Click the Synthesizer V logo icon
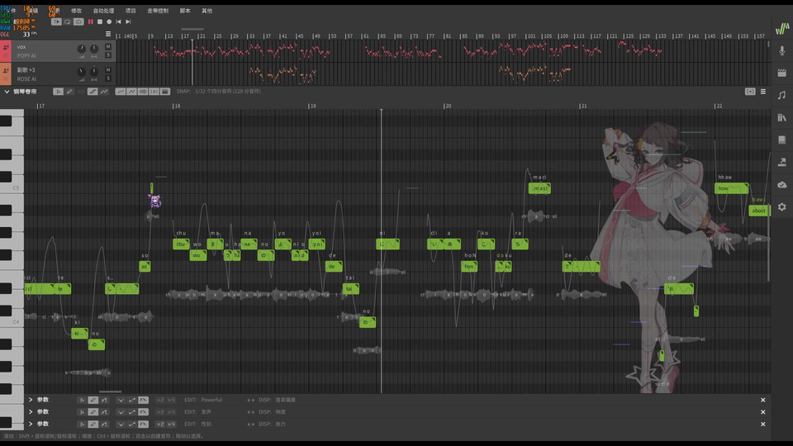 tap(782, 28)
